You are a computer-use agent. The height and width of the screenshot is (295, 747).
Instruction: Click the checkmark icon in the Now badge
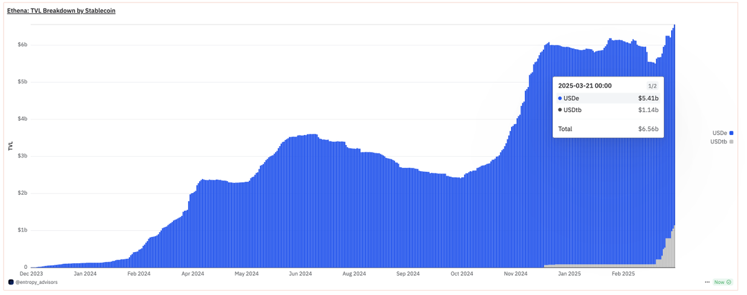[729, 282]
